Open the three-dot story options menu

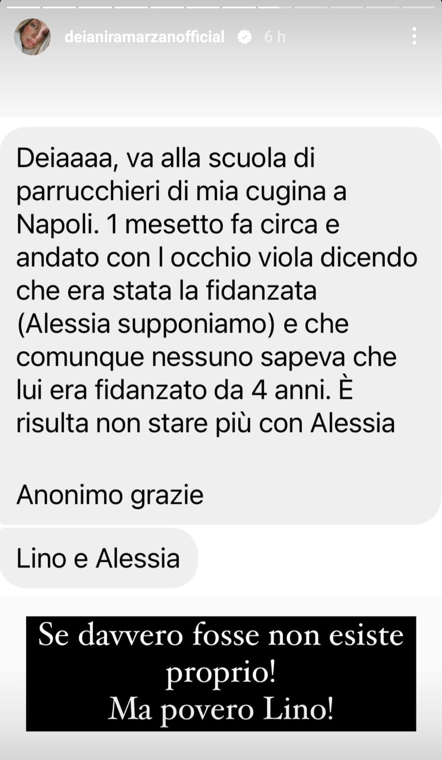[x=414, y=36]
